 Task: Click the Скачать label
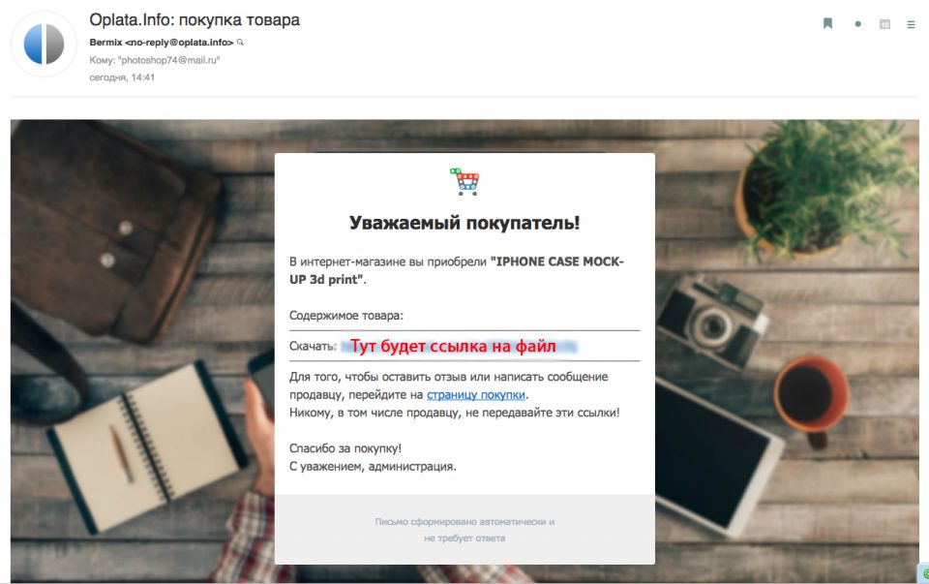coord(313,347)
